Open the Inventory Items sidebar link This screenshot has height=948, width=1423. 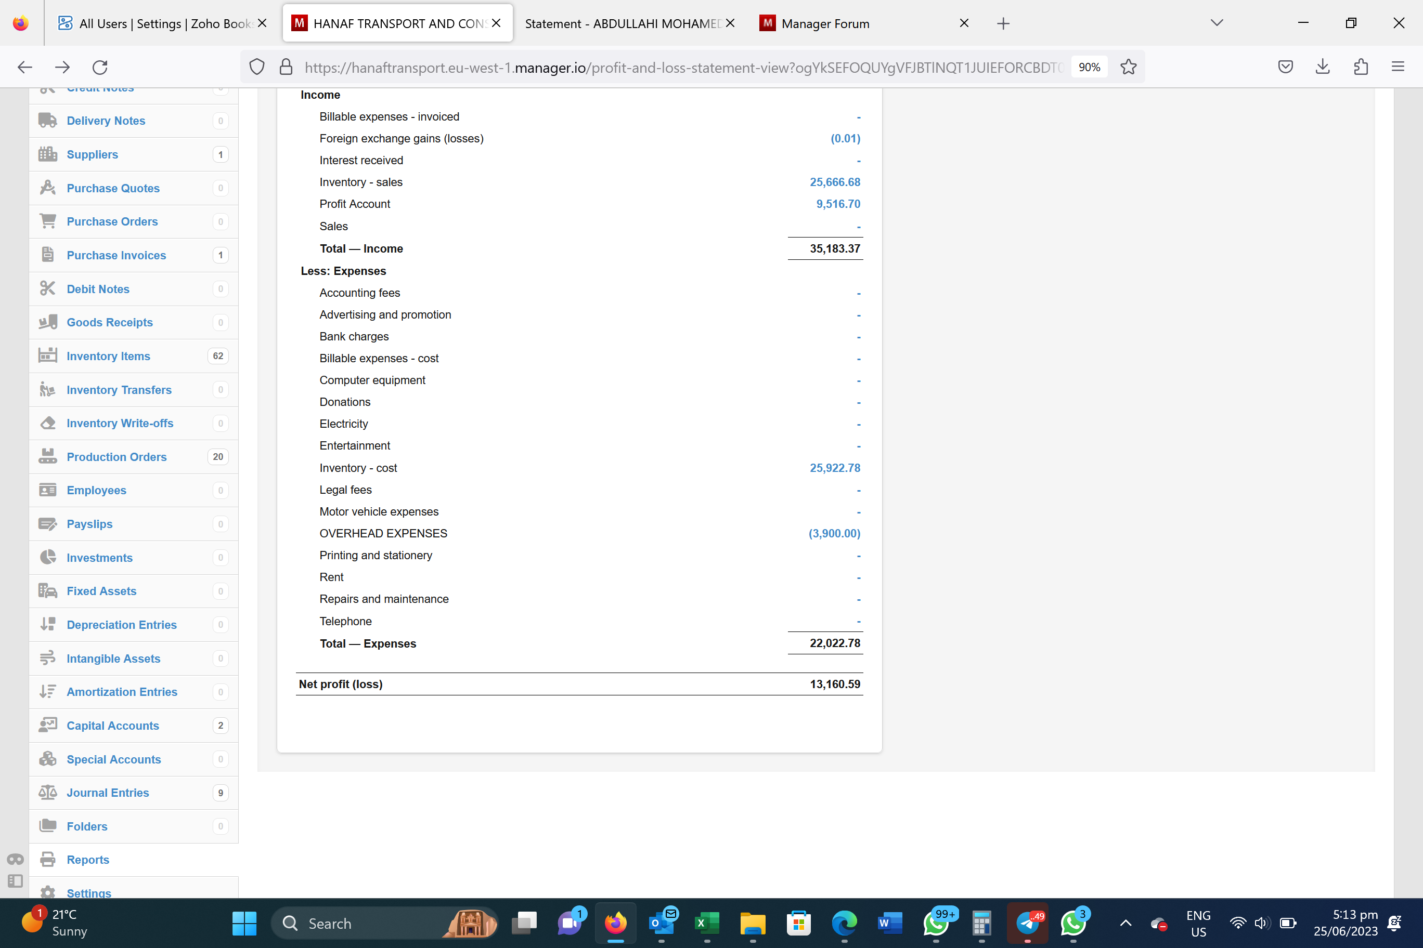tap(108, 355)
